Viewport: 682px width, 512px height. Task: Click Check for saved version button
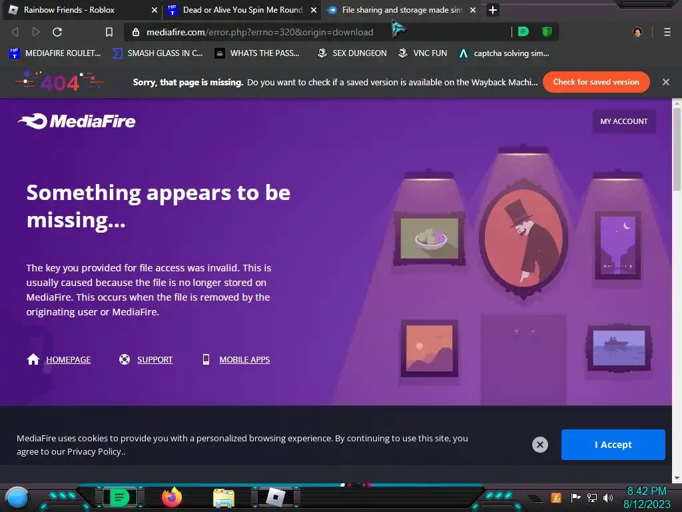coord(596,82)
